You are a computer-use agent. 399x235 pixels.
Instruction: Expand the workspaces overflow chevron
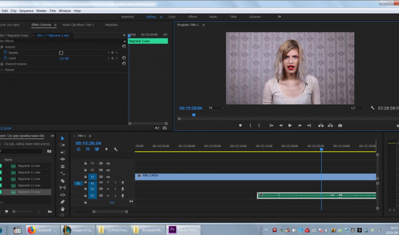pos(279,17)
